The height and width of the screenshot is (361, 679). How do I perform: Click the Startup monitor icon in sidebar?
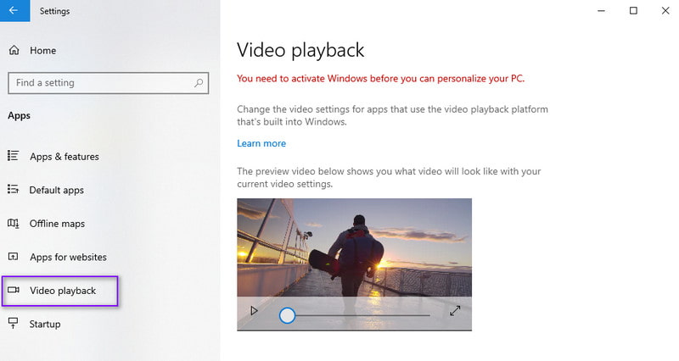(x=14, y=324)
